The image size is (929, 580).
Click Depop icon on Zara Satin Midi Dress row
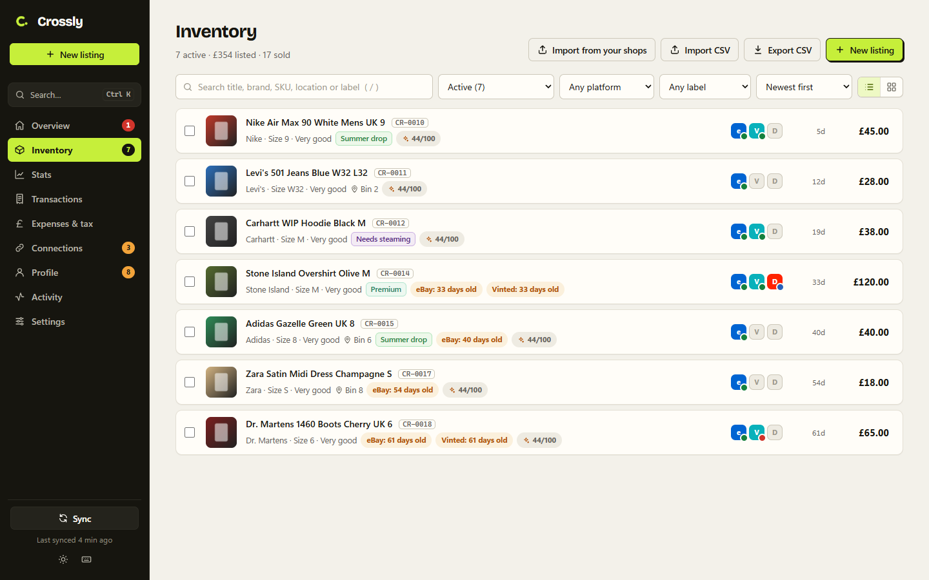[775, 382]
